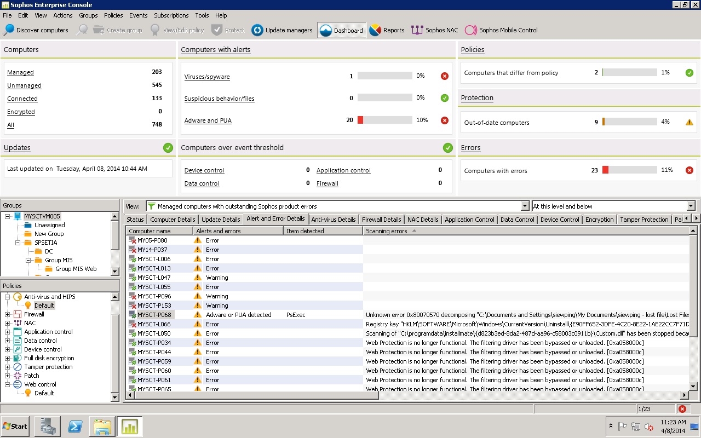This screenshot has height=438, width=701.
Task: Sort by the Computer name column header
Action: (159, 231)
